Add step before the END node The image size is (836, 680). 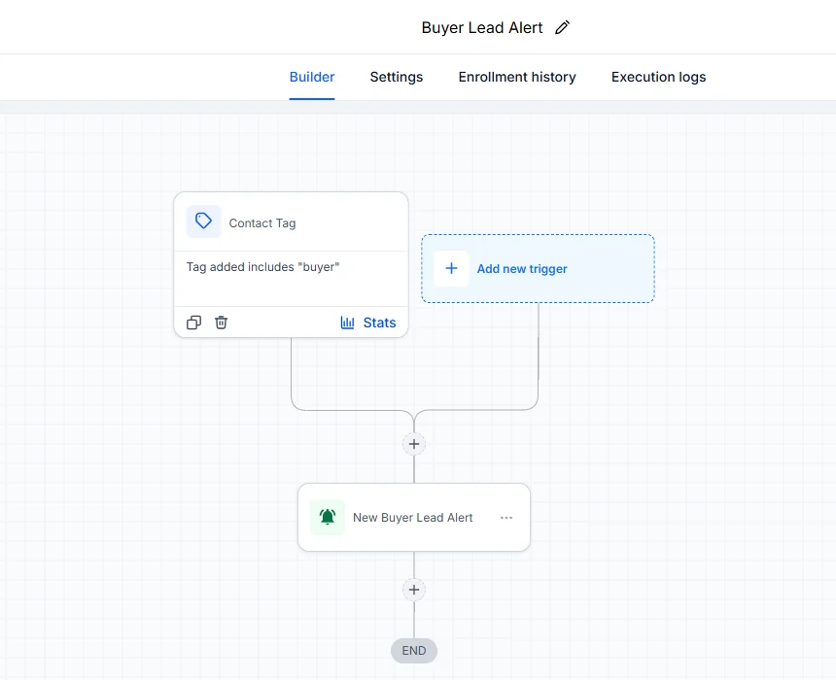pyautogui.click(x=414, y=590)
